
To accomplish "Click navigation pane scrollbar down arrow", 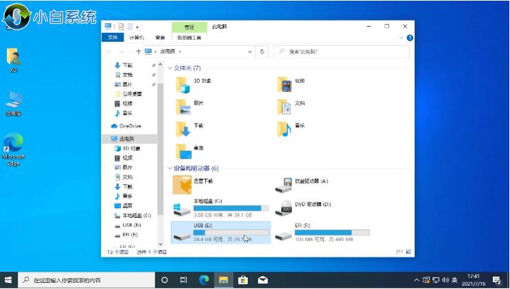I will (161, 244).
